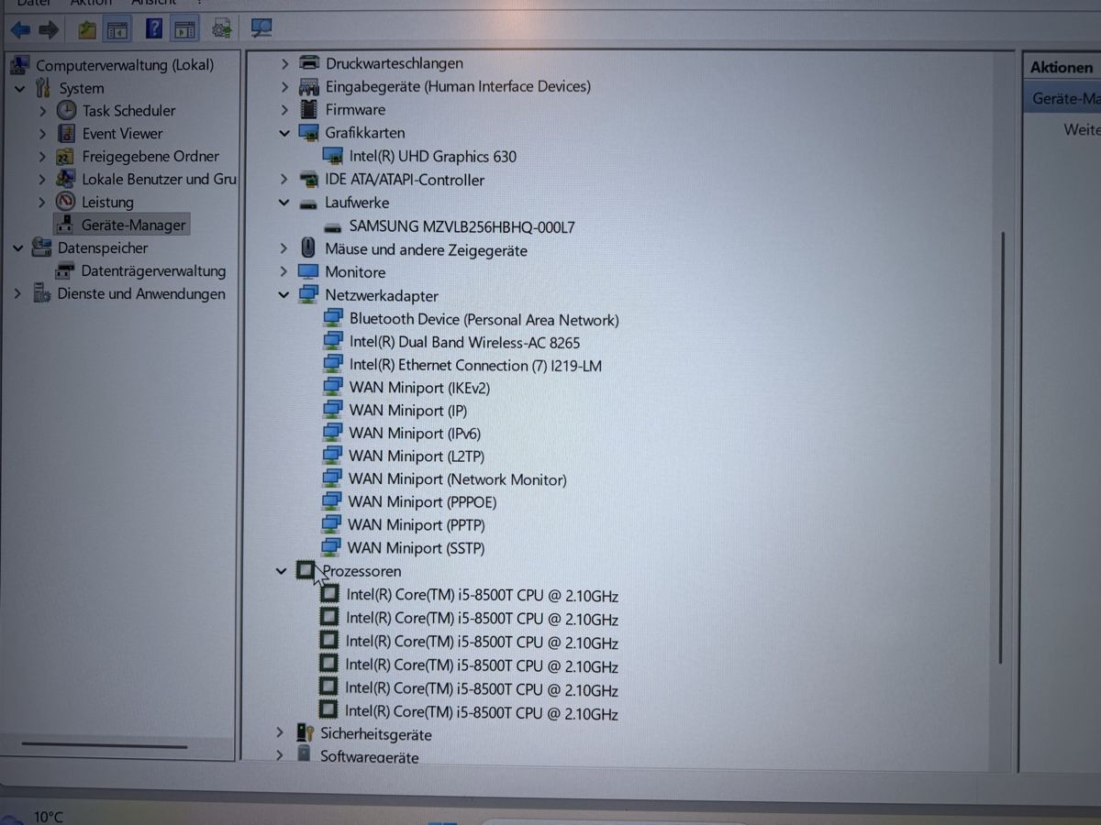This screenshot has height=825, width=1101.
Task: Click the Druckwarteschlangen printer icon
Action: (x=310, y=63)
